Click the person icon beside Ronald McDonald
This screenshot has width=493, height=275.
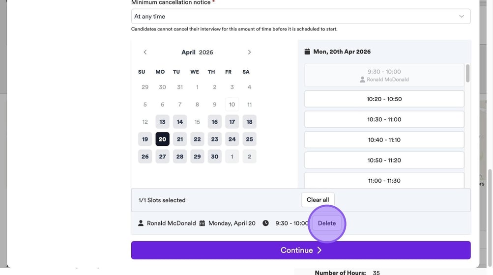(x=142, y=223)
